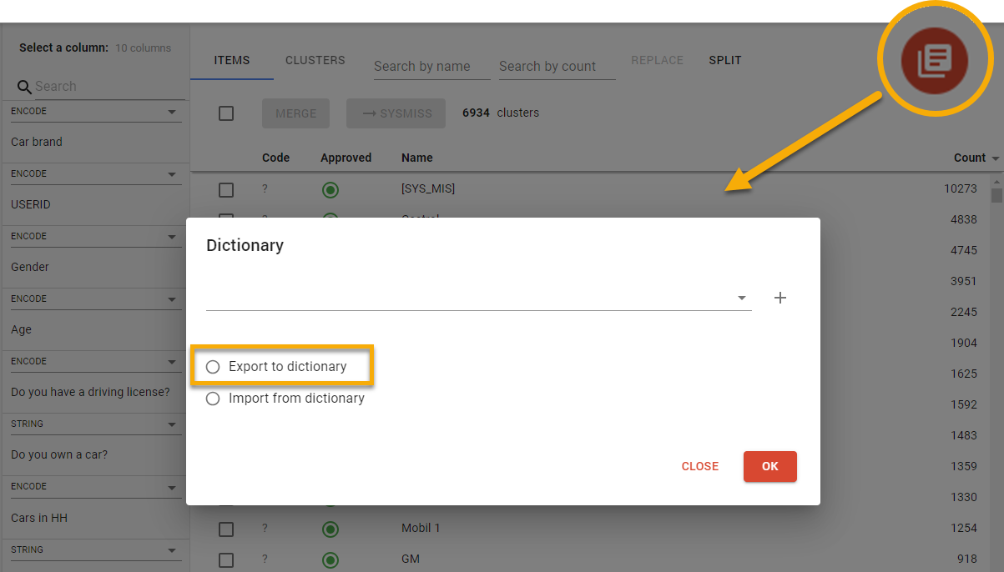
Task: Click green approved icon for GM row
Action: pos(330,559)
